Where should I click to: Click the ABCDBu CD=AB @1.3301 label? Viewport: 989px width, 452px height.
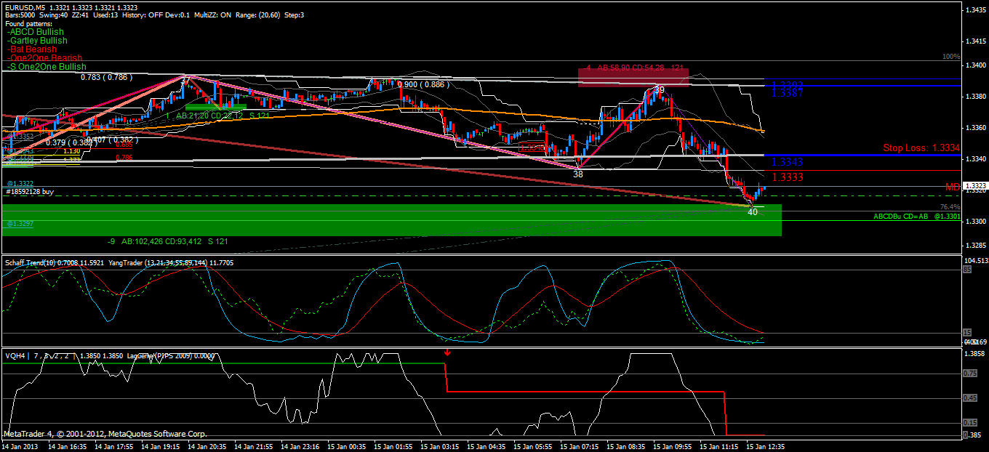(917, 217)
